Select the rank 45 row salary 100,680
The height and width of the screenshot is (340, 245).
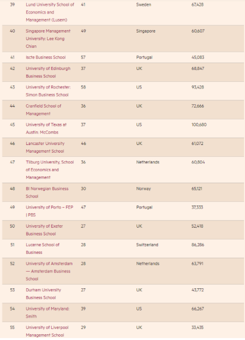pyautogui.click(x=199, y=125)
